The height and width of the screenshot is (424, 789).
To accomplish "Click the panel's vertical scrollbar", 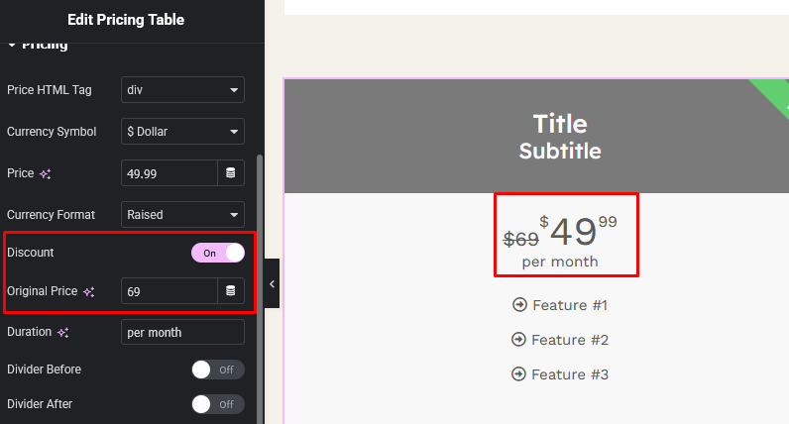I will tap(260, 288).
